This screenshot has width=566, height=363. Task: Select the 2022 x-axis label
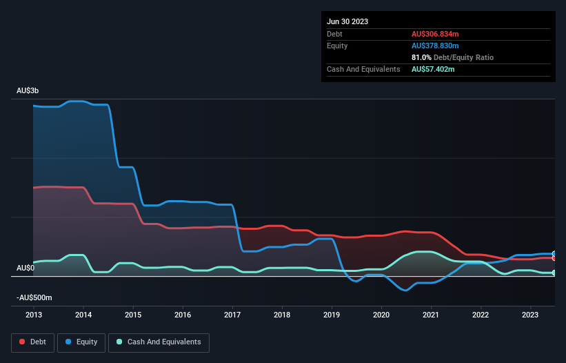pyautogui.click(x=481, y=315)
